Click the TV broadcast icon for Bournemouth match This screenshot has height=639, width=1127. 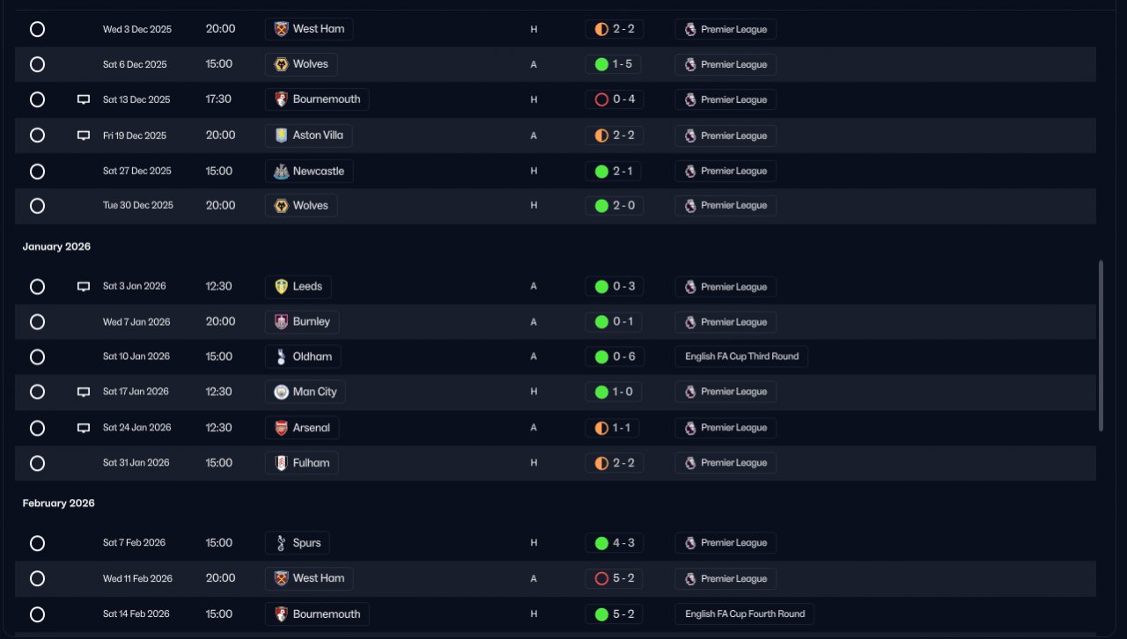(x=84, y=99)
